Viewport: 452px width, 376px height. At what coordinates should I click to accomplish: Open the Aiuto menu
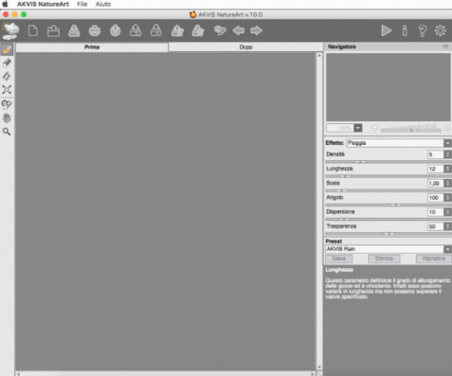103,4
